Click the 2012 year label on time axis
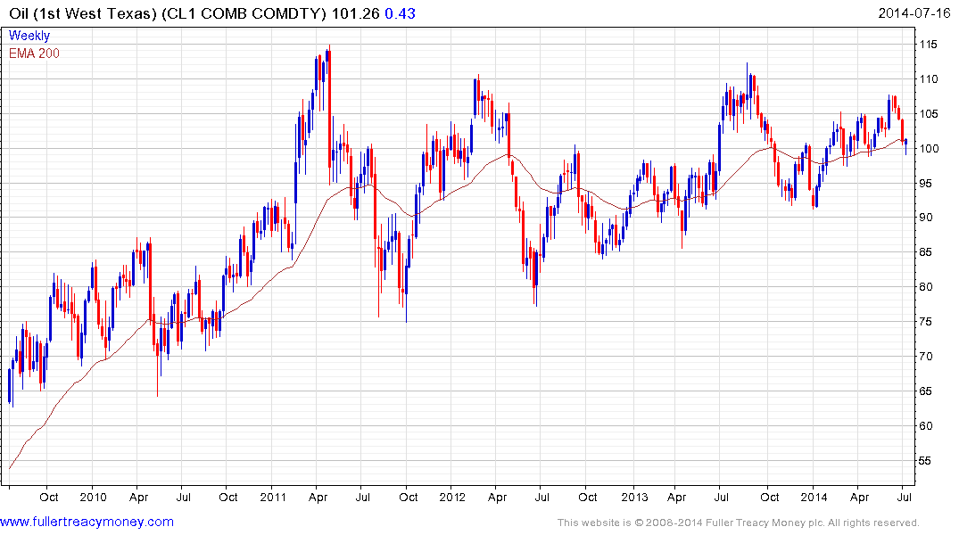 452,497
